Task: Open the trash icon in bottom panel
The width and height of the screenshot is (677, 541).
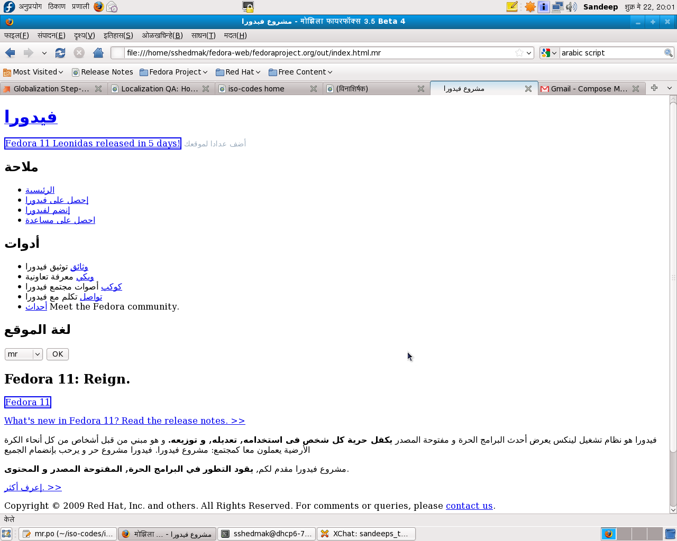Action: (670, 534)
